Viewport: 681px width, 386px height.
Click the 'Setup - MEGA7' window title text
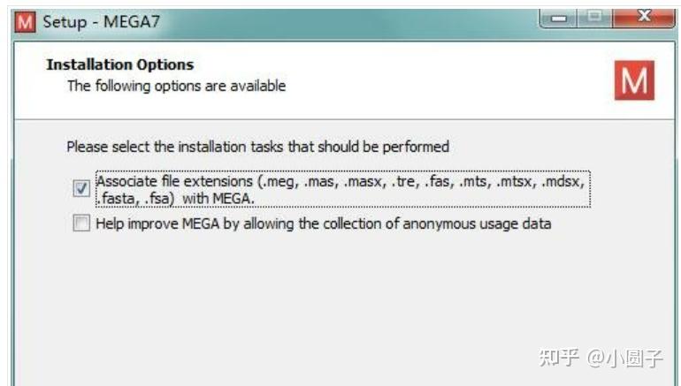pos(92,20)
